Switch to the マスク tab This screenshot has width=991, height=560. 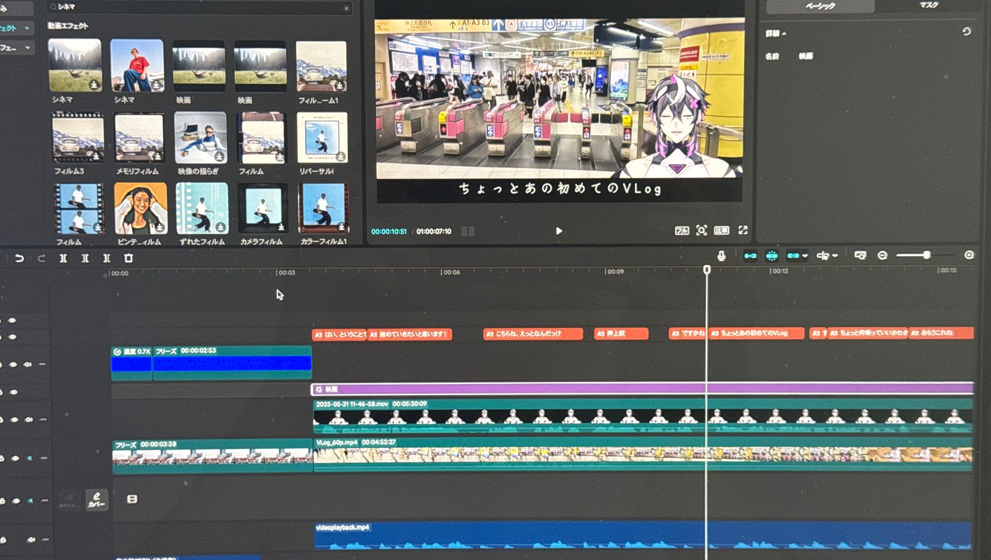point(929,5)
